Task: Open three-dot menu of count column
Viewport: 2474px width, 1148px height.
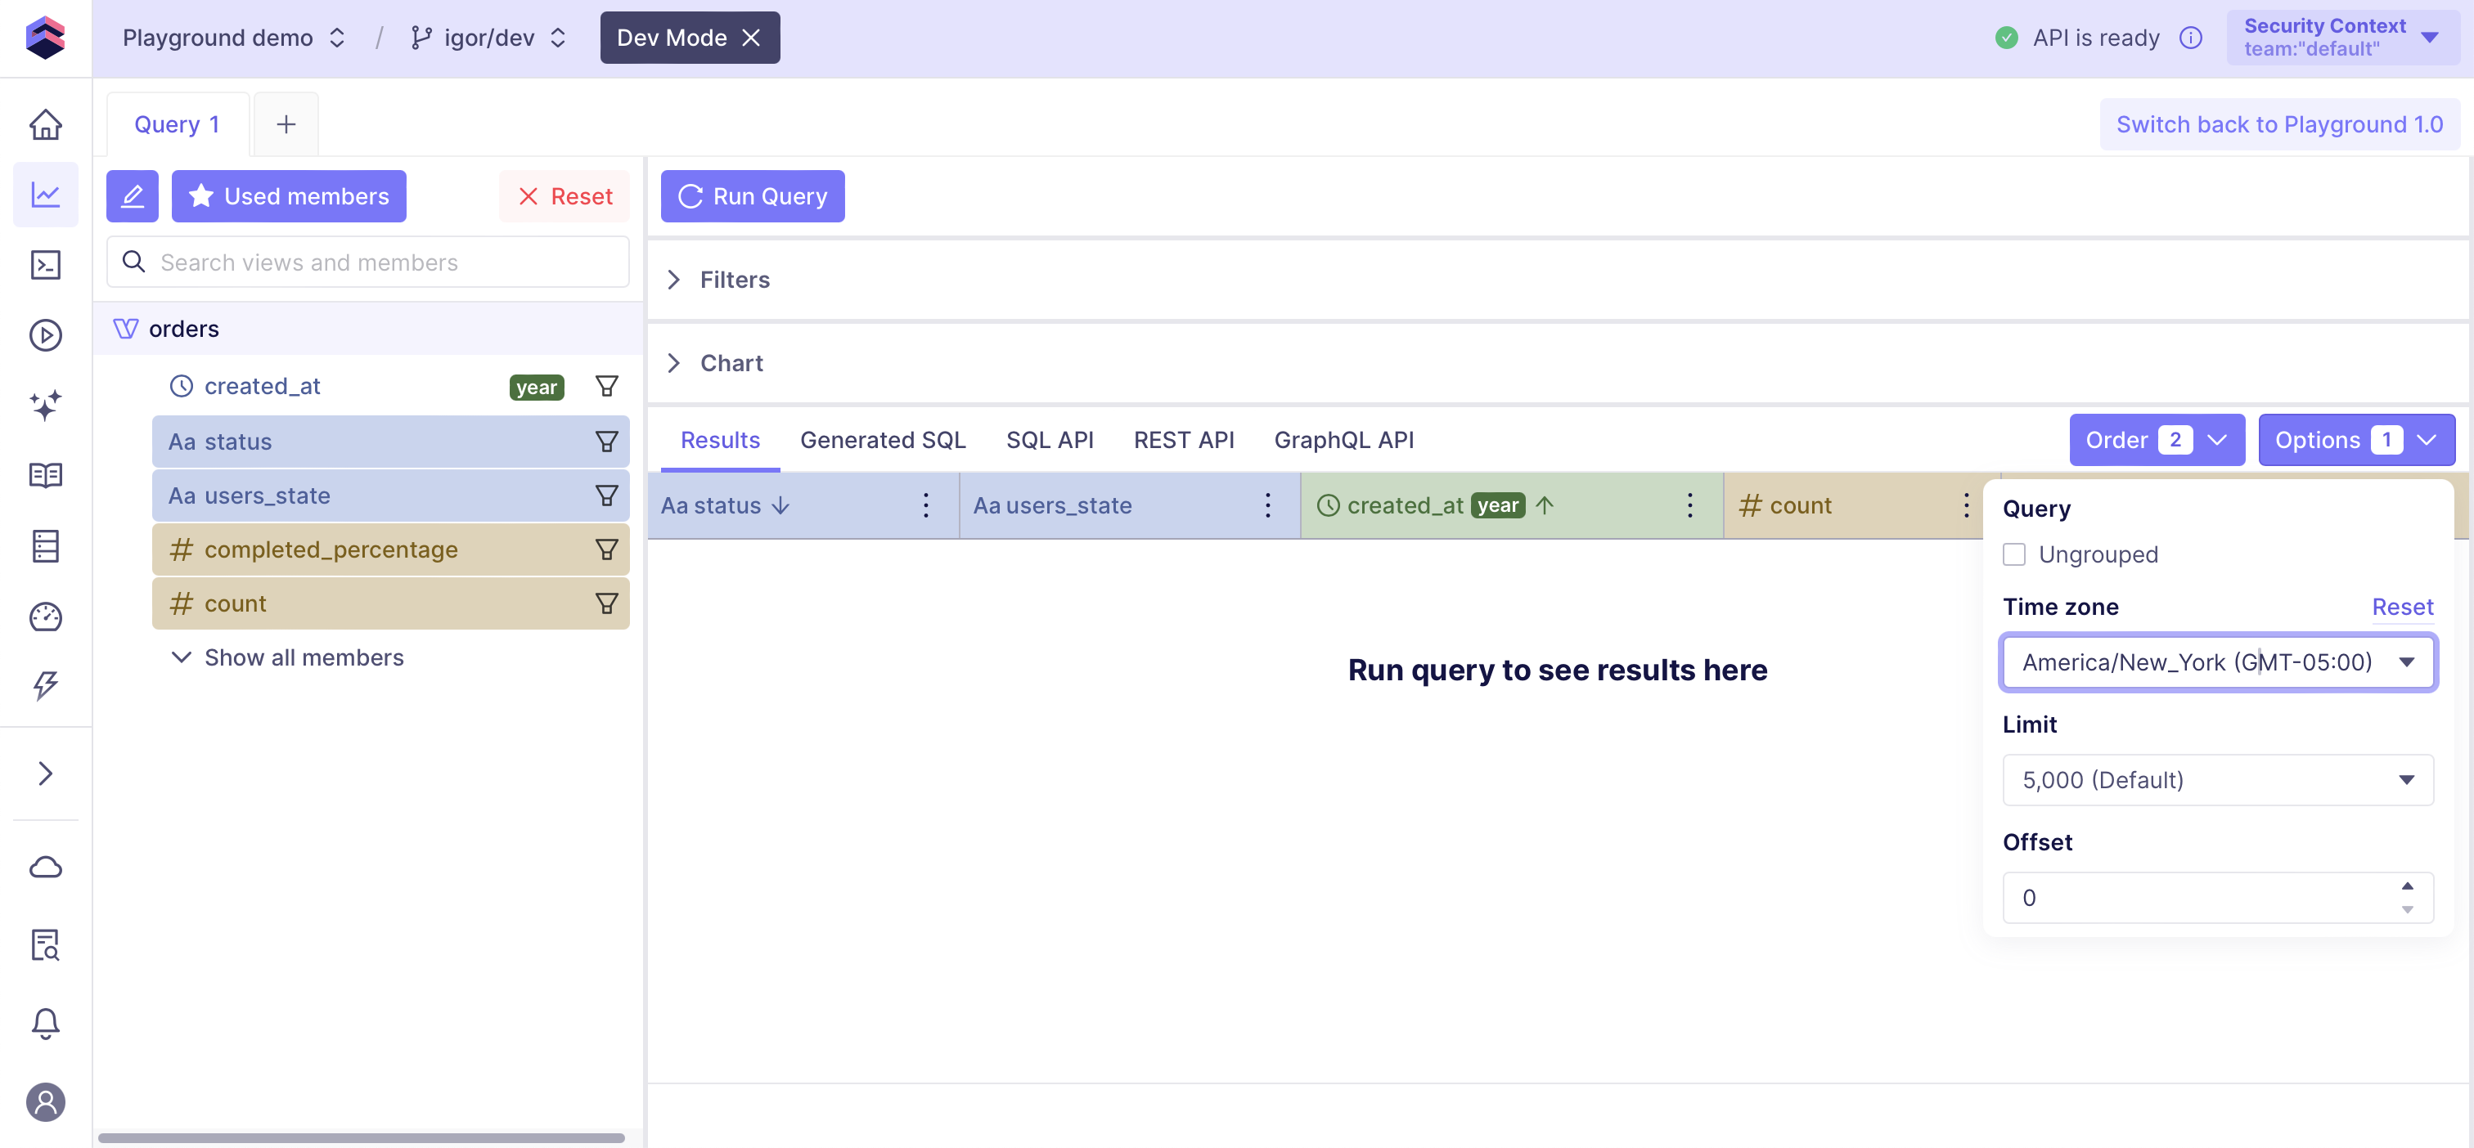Action: pyautogui.click(x=1965, y=504)
